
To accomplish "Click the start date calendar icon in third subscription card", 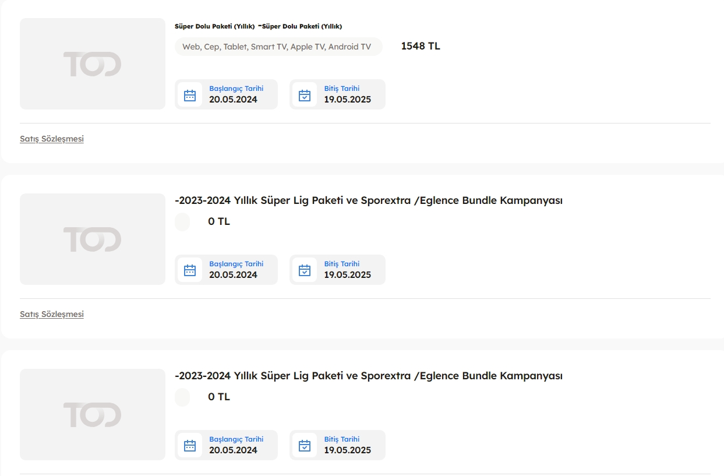I will click(190, 446).
